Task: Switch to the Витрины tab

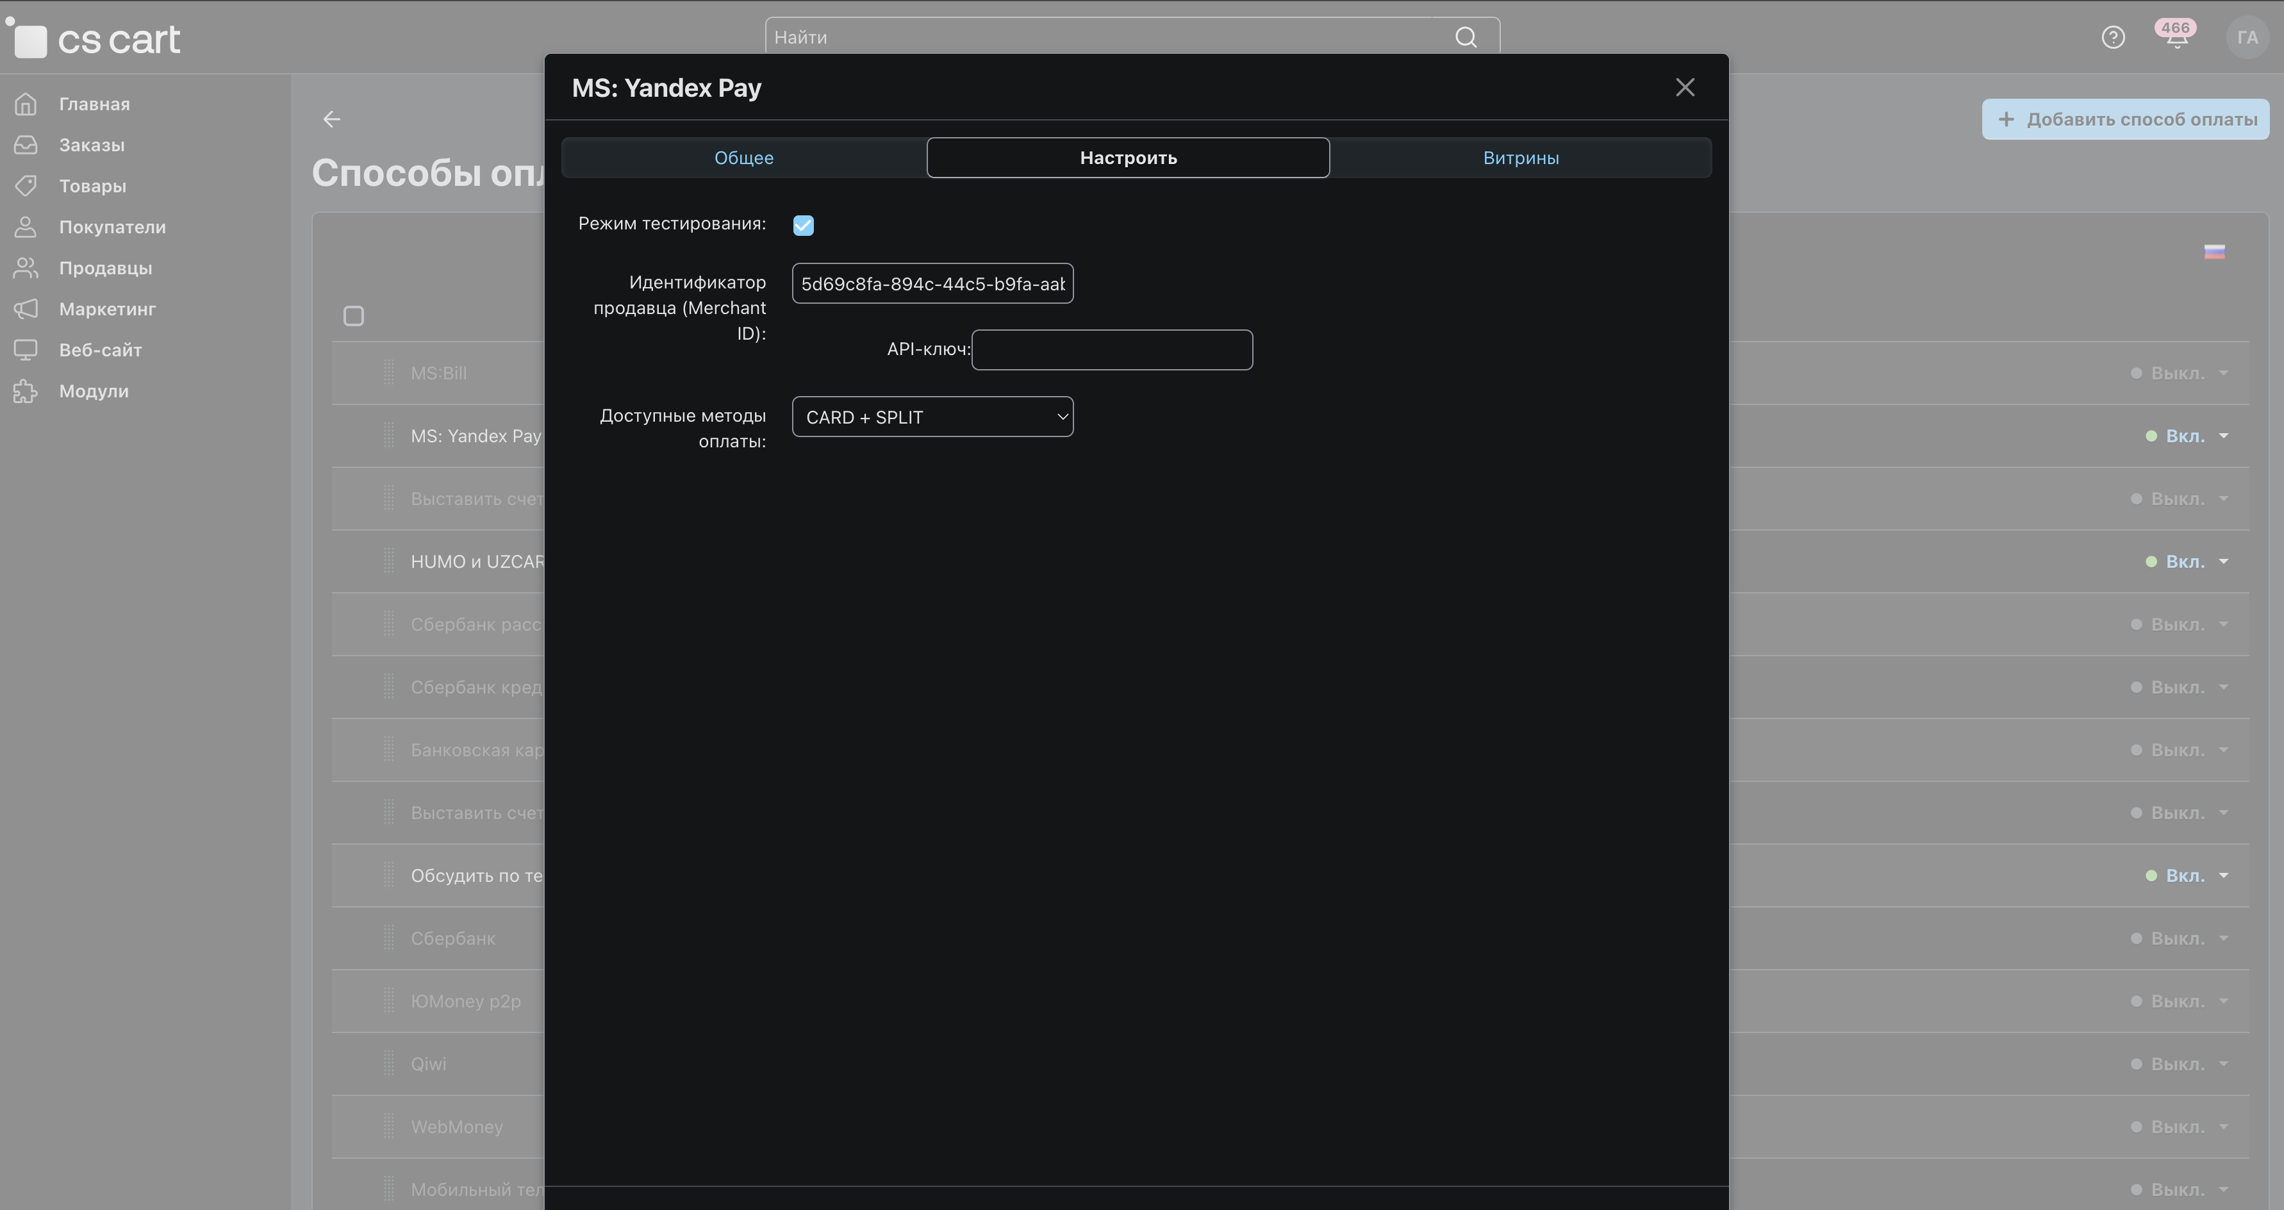Action: coord(1521,158)
